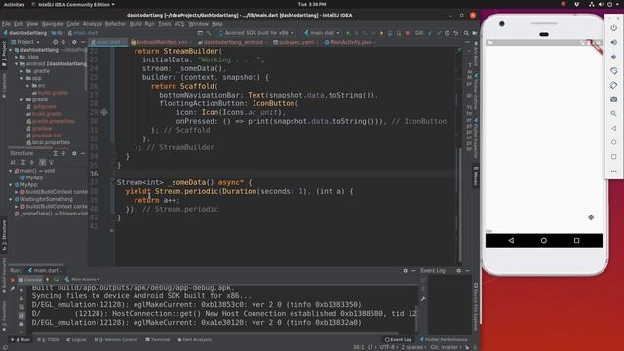Image resolution: width=624 pixels, height=351 pixels.
Task: Collapse MyApp class in Structure panel
Action: tap(11, 185)
